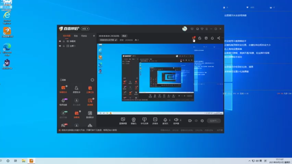The image size is (292, 164).
Task: Click the microphone icon in bottom bar
Action: [165, 120]
